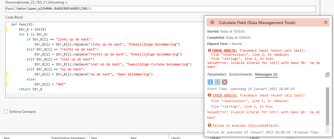The width and height of the screenshot is (334, 139).
Task: Toggle the error messages filter icon
Action: point(224,82)
